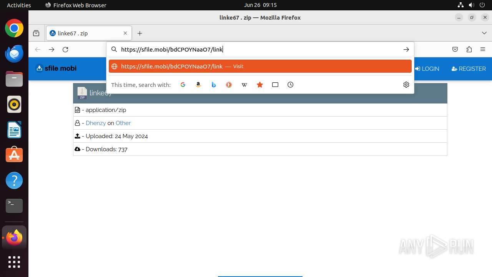492x277 pixels.
Task: Search this time with Wikipedia icon
Action: click(x=244, y=85)
